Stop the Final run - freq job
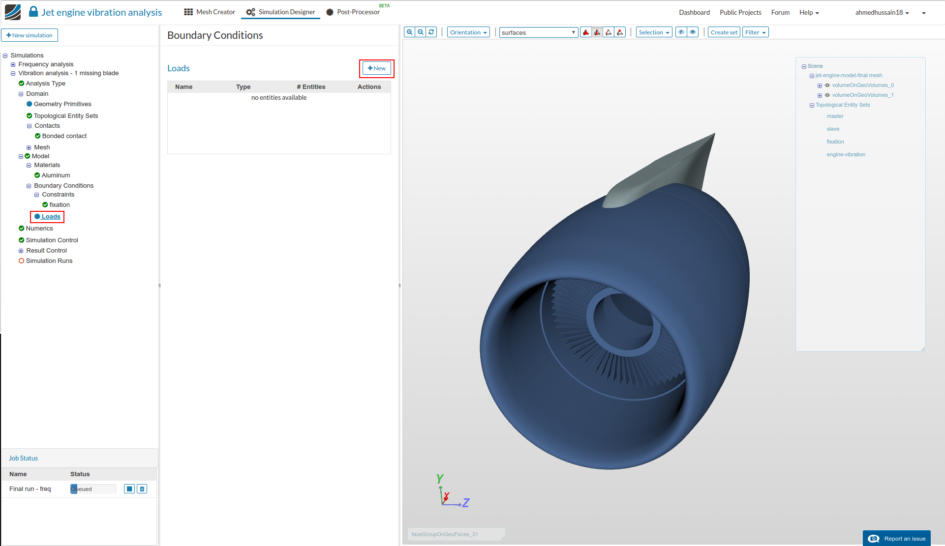945x546 pixels. pyautogui.click(x=129, y=489)
